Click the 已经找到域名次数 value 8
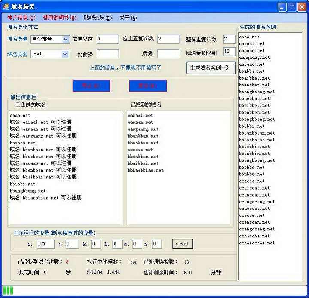309x298 pixels. pos(67,262)
